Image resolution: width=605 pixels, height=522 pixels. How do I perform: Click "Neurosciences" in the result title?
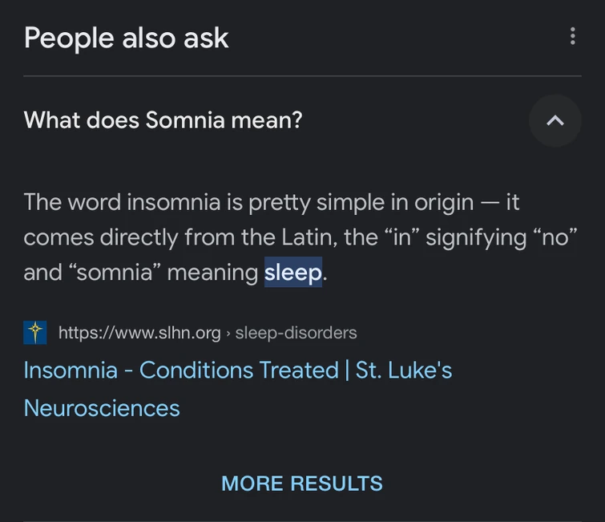102,408
